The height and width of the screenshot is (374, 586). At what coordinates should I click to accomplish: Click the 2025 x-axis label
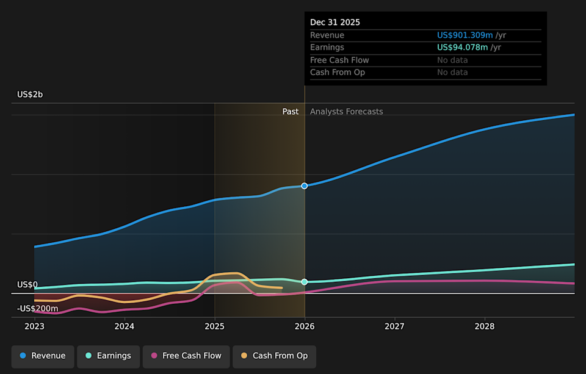tap(214, 326)
